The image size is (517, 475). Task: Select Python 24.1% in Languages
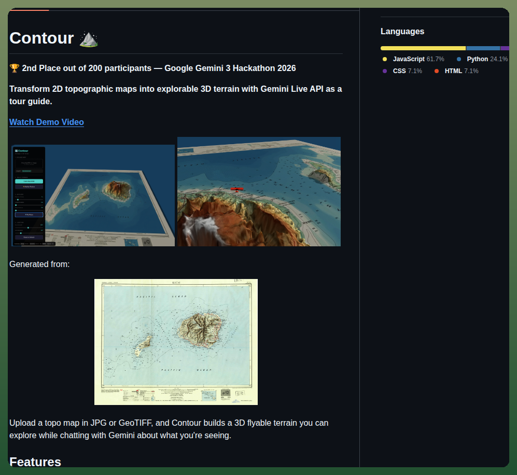click(x=482, y=59)
